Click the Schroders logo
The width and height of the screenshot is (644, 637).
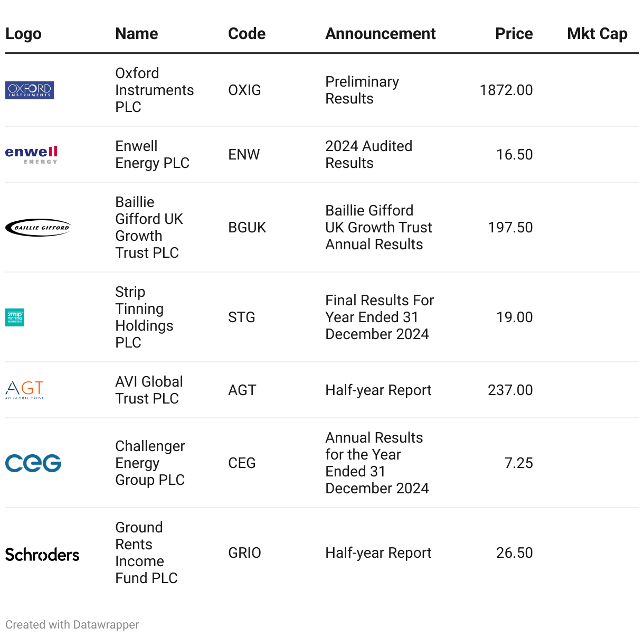point(42,554)
